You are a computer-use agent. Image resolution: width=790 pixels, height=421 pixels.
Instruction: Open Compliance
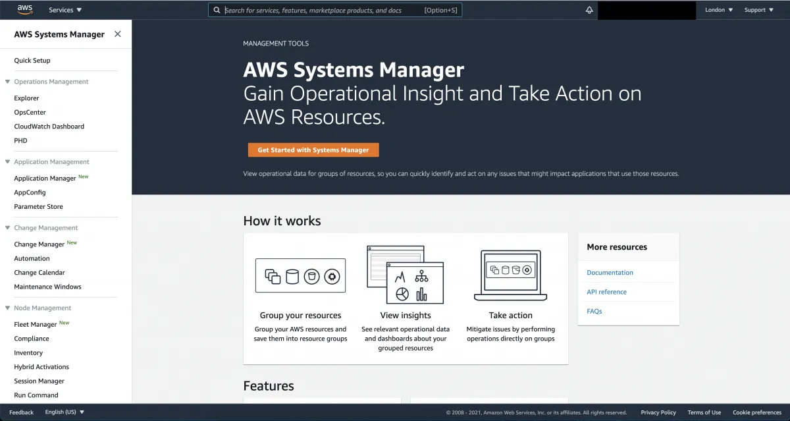click(x=32, y=339)
